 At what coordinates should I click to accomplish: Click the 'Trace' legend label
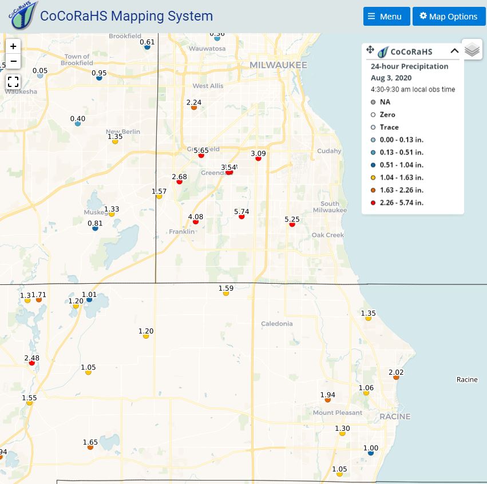[389, 127]
